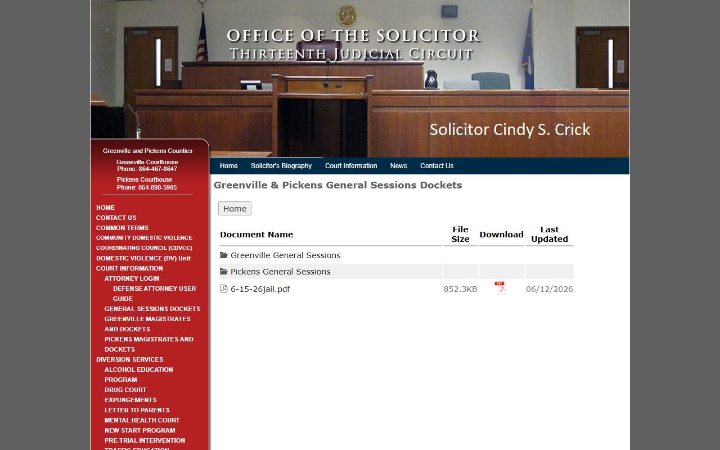Image resolution: width=720 pixels, height=450 pixels.
Task: Open the Pickens General Sessions folder
Action: pos(280,272)
